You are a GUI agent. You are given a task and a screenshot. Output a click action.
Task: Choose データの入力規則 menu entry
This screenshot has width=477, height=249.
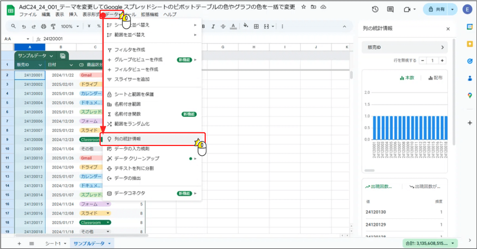pyautogui.click(x=152, y=149)
